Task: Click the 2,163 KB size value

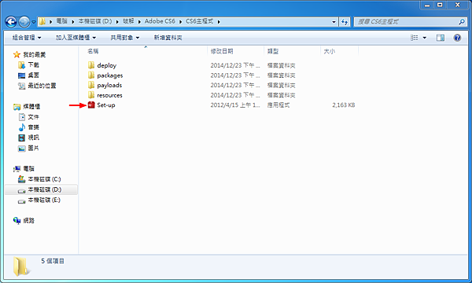Action: (344, 105)
